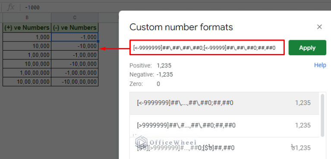Click the green Apply button
331x159 pixels.
(307, 48)
